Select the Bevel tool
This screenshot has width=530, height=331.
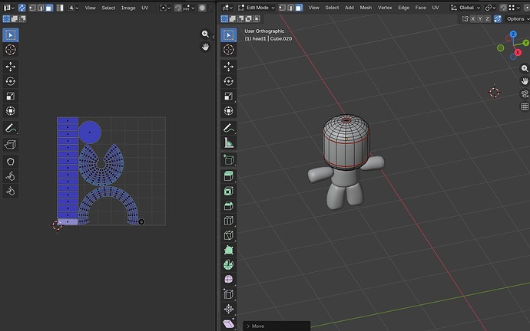pyautogui.click(x=228, y=205)
